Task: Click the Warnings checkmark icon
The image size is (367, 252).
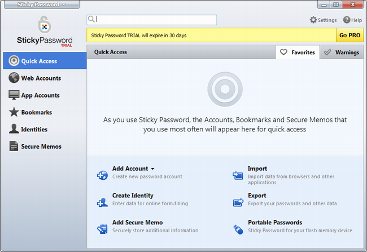Action: [327, 52]
